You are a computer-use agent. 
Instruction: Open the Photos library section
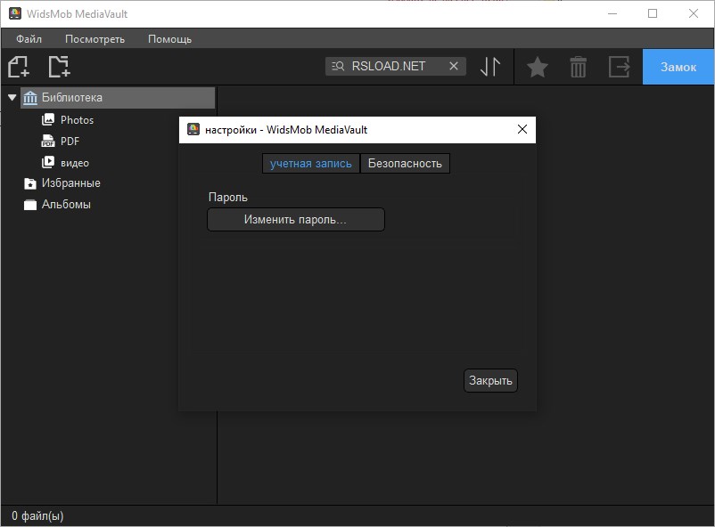click(x=78, y=119)
